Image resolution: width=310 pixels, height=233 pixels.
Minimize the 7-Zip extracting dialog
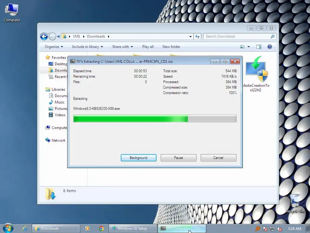[x=215, y=62]
